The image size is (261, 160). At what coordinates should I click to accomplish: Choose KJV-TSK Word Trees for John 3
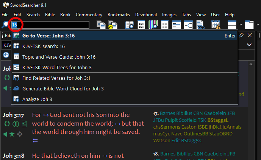[125, 67]
